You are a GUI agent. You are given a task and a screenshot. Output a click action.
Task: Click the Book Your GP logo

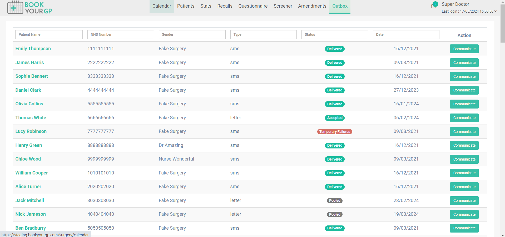tap(29, 7)
